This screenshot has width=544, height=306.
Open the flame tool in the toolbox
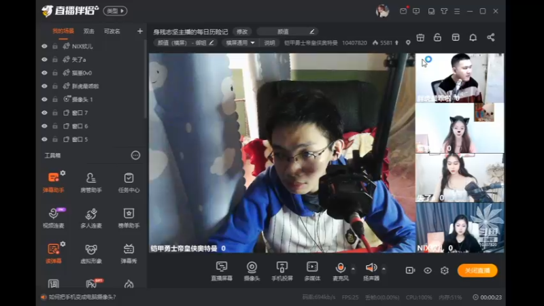[129, 284]
